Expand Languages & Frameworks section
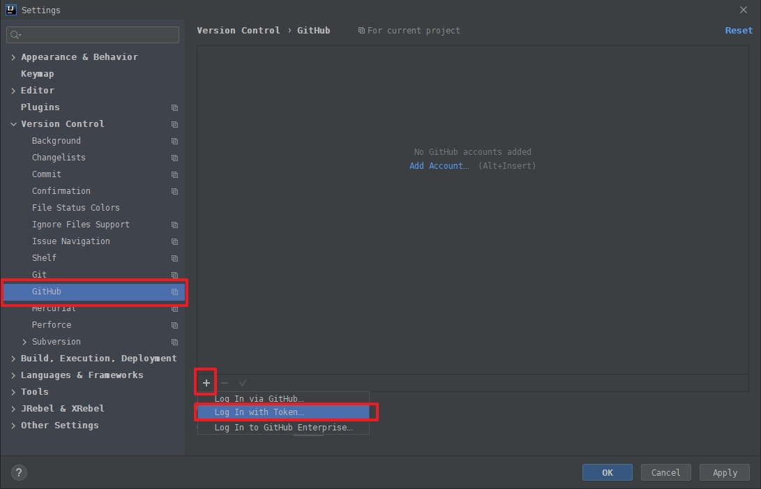This screenshot has width=761, height=489. pyautogui.click(x=13, y=375)
